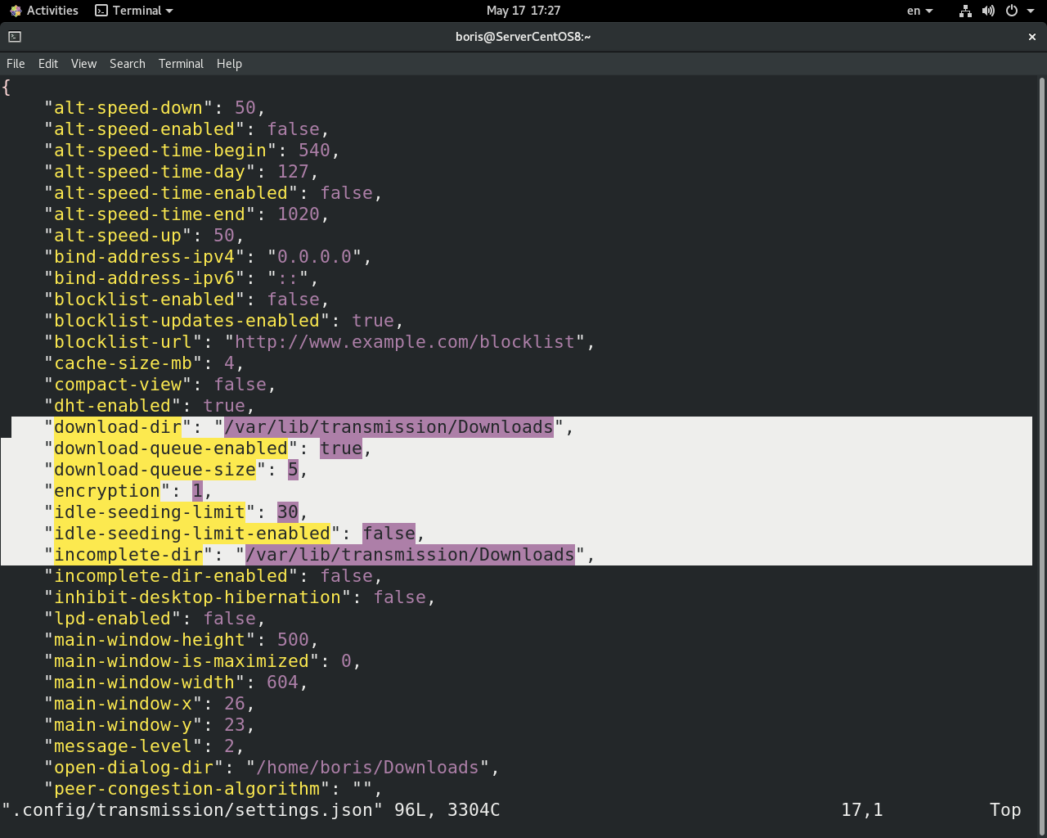Click the volume speaker icon in the top bar
1047x838 pixels.
[x=988, y=11]
